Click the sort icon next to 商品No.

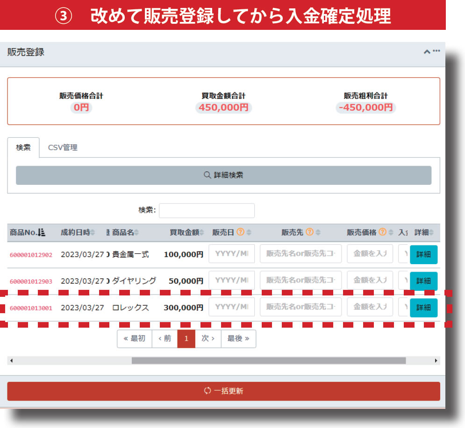coord(42,232)
